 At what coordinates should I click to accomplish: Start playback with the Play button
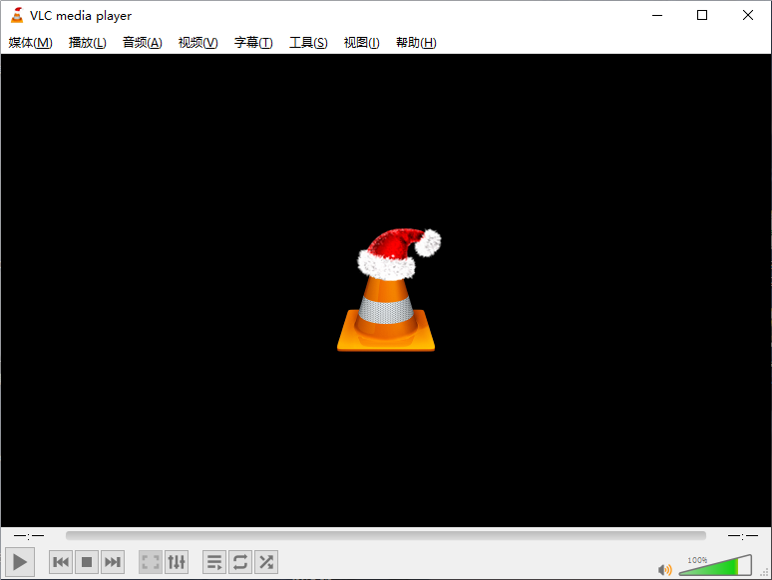pyautogui.click(x=20, y=561)
